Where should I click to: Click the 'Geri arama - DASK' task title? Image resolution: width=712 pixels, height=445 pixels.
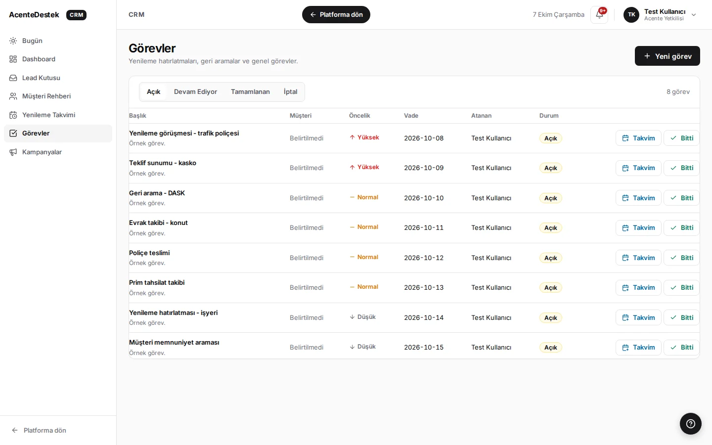coord(157,193)
